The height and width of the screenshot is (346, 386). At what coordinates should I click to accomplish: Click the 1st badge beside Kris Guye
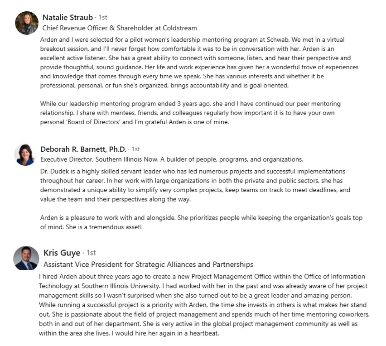pos(91,253)
